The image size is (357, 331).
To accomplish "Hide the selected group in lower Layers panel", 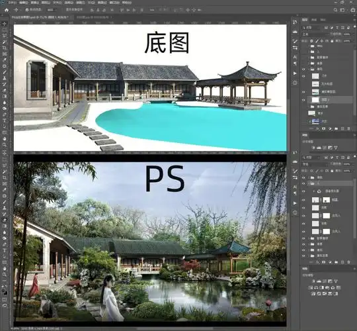I will 303,183.
